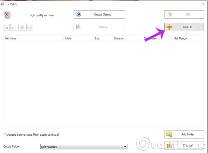This screenshot has height=153, width=208.
Task: Click the High quality and size label
Action: [x=42, y=15]
